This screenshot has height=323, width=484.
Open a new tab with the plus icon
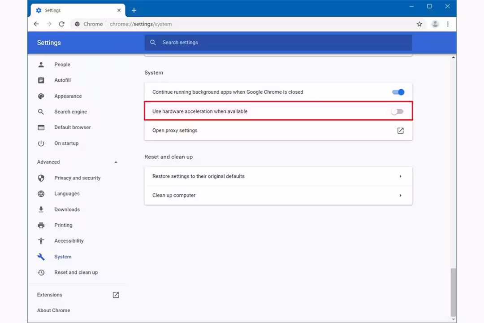pyautogui.click(x=134, y=10)
